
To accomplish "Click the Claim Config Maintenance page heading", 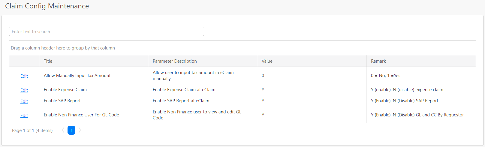I will click(47, 6).
